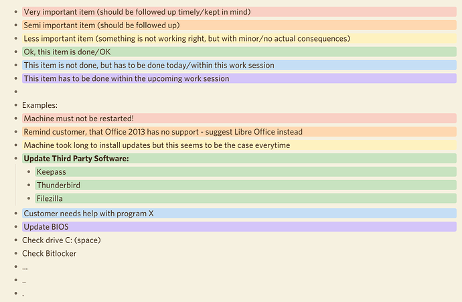Click the orange 'Semi important item' line
This screenshot has height=302, width=462.
pyautogui.click(x=239, y=25)
